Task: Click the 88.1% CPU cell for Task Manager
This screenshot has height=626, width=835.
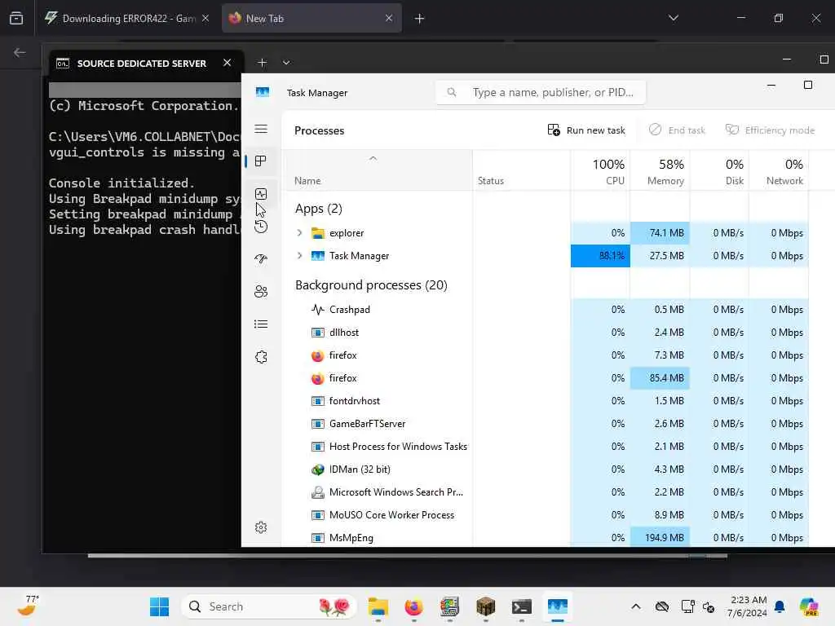Action: [x=600, y=256]
